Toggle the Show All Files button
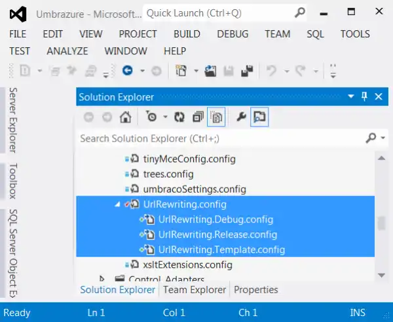This screenshot has height=322, width=393. coord(216,117)
